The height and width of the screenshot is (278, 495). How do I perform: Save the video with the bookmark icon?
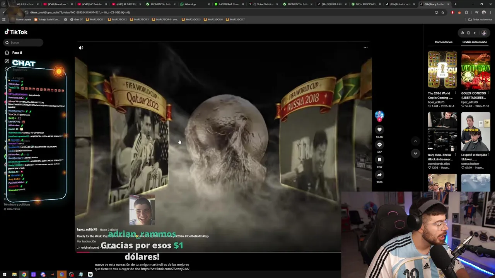coord(379,160)
